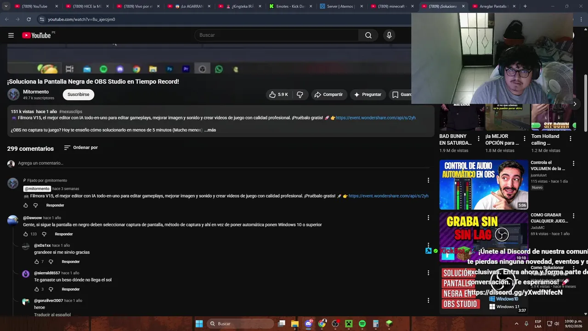Open the wondershare link in description

[x=375, y=118]
